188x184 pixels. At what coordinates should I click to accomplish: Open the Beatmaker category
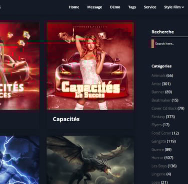coord(161,100)
